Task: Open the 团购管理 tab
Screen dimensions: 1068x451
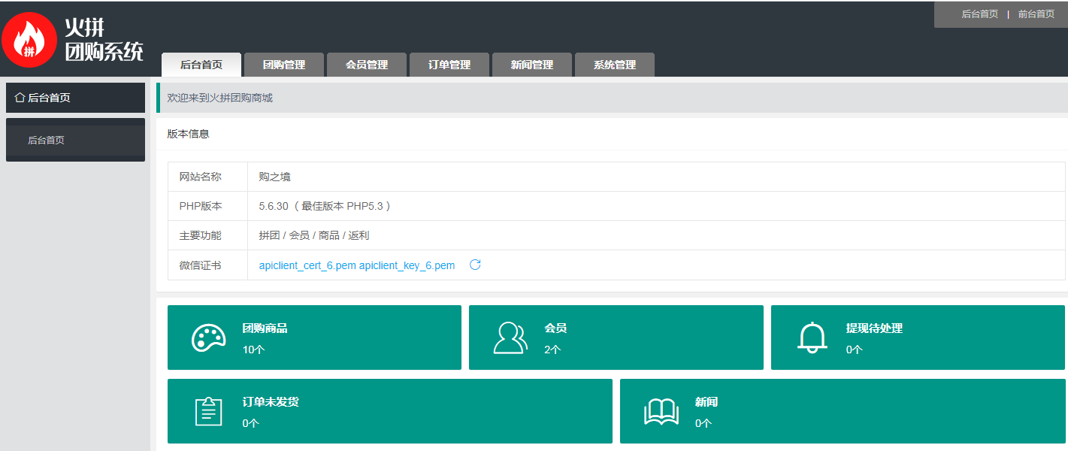Action: click(x=284, y=65)
